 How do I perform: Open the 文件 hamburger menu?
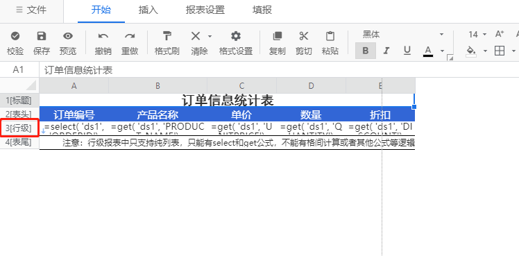coord(31,10)
